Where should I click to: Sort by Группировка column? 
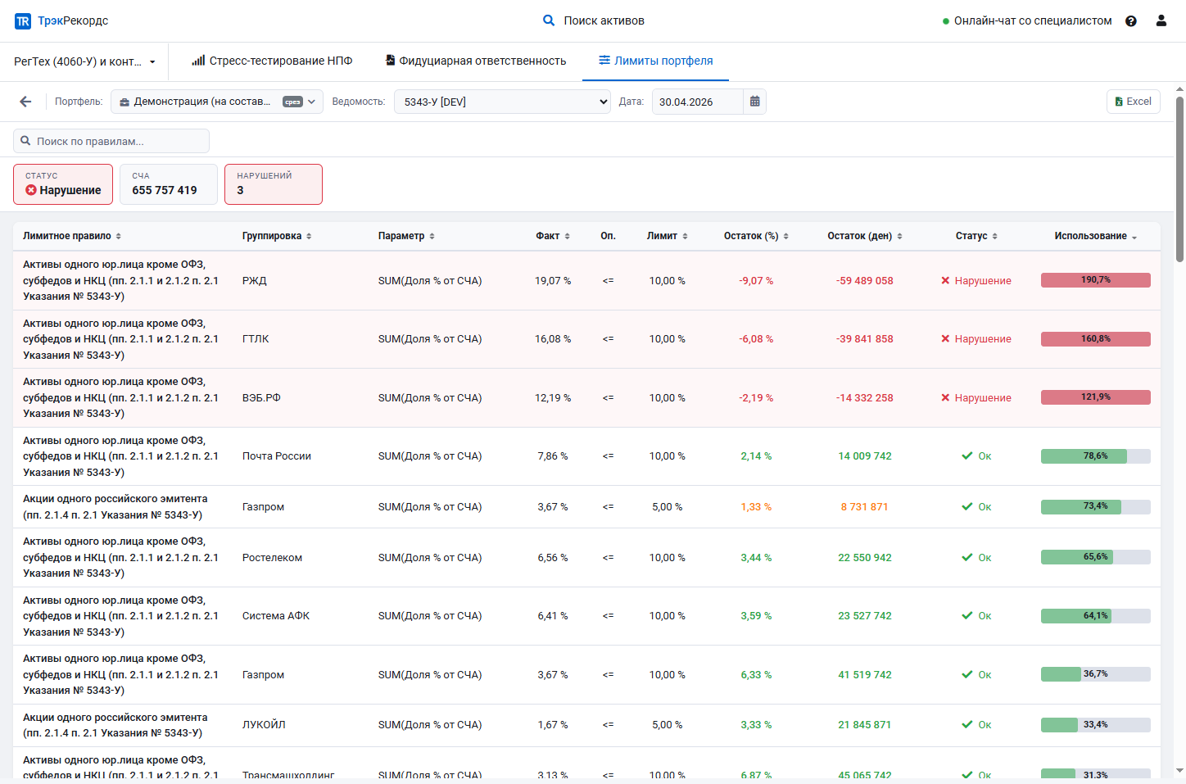[277, 236]
